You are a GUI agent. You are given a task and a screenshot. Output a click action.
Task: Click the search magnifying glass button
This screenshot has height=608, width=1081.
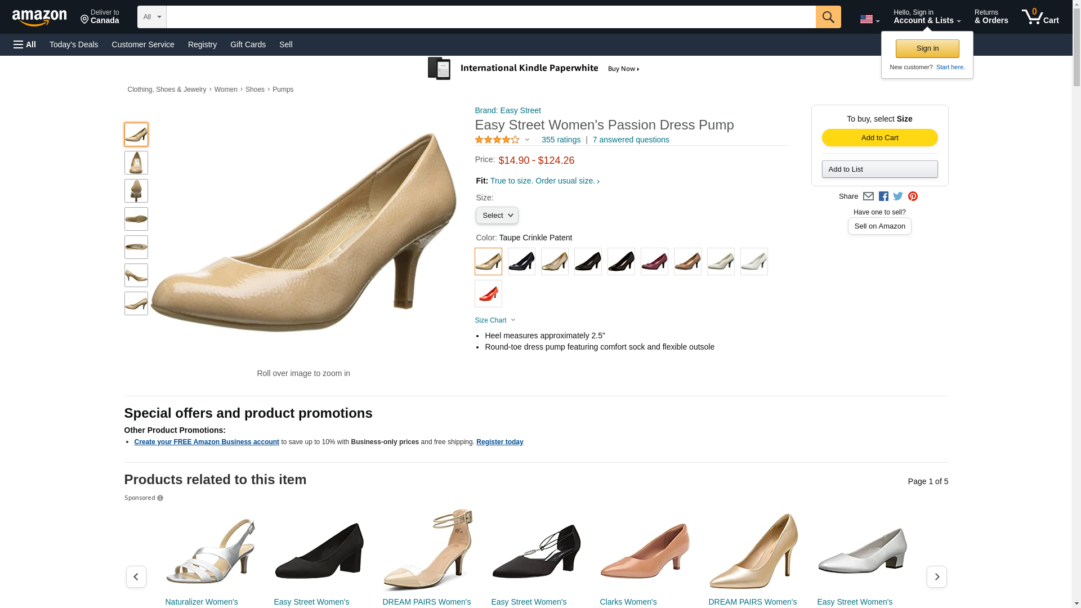pos(828,17)
